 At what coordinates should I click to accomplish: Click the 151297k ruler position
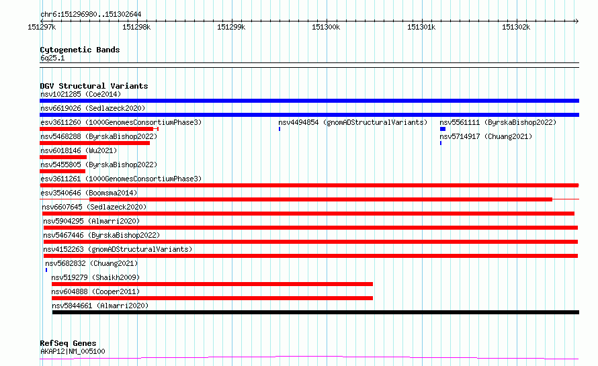click(42, 27)
